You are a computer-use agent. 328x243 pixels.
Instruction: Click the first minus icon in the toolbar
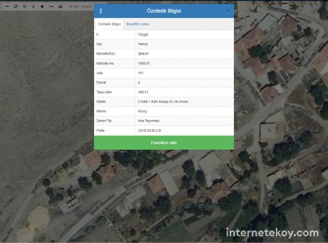(7, 6)
